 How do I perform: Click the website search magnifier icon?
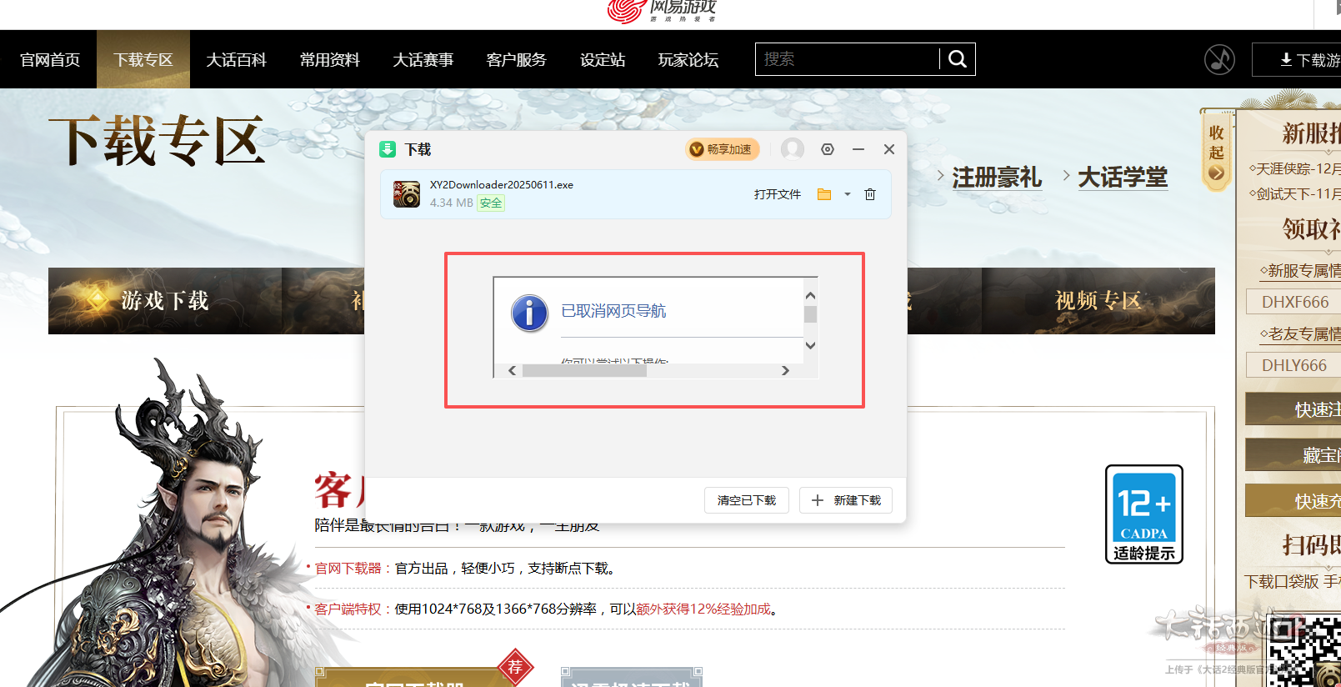tap(958, 59)
